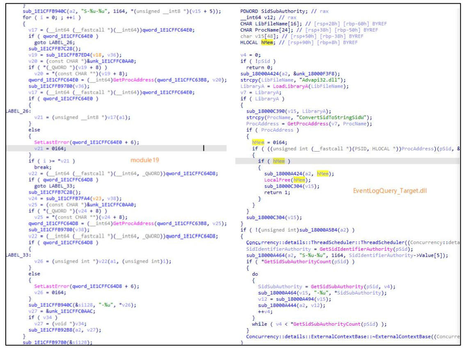467x351 pixels.
Task: Click the 'break;' statement
Action: click(x=43, y=168)
